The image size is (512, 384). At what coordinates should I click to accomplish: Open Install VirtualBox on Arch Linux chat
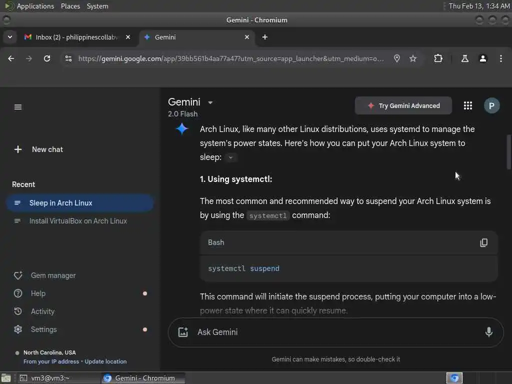click(x=80, y=221)
